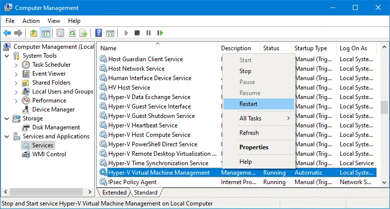Choose Restart from the context menu

pos(248,104)
